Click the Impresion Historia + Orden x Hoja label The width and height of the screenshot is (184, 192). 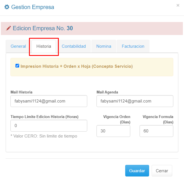click(x=77, y=66)
